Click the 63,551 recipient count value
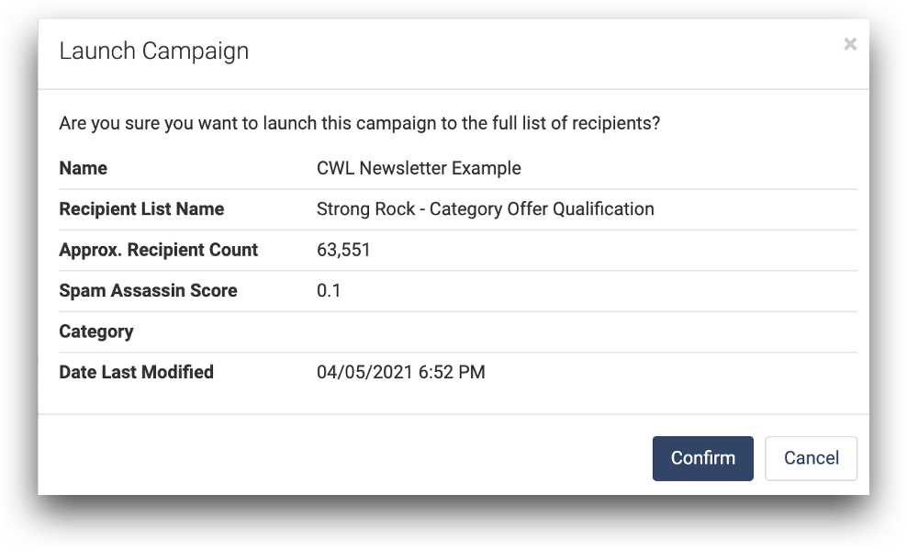The image size is (907, 551). 343,250
